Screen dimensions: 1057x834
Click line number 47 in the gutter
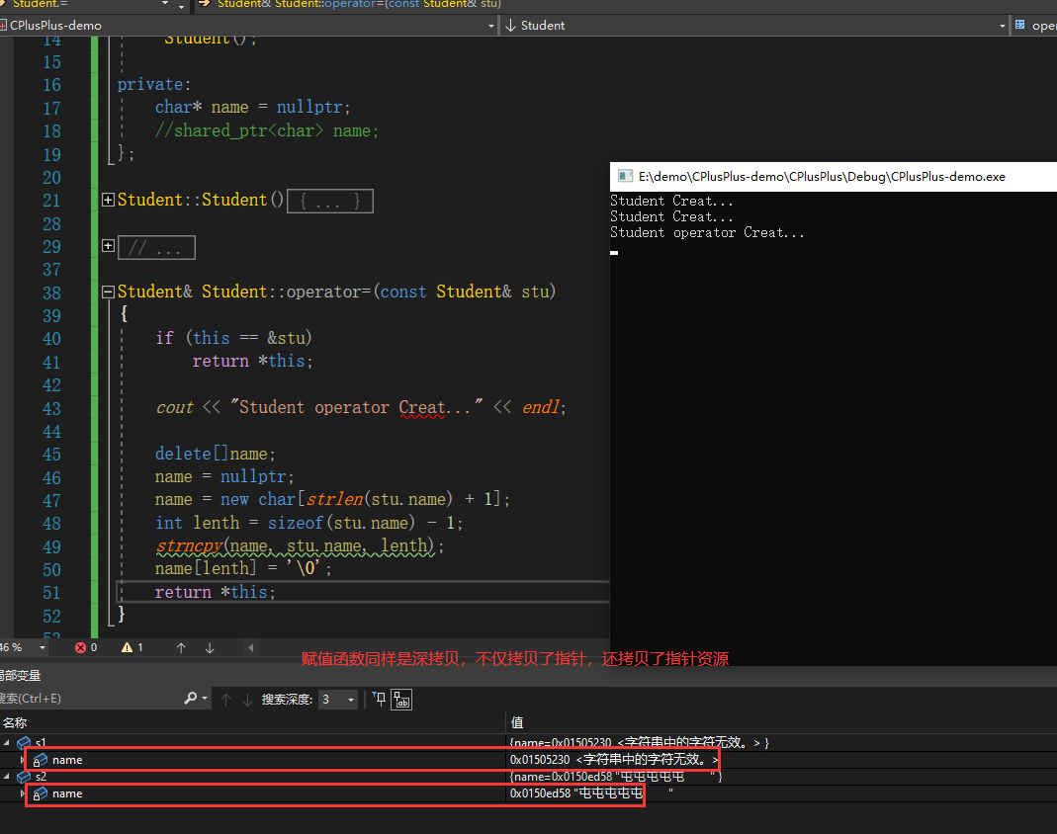[x=51, y=501]
